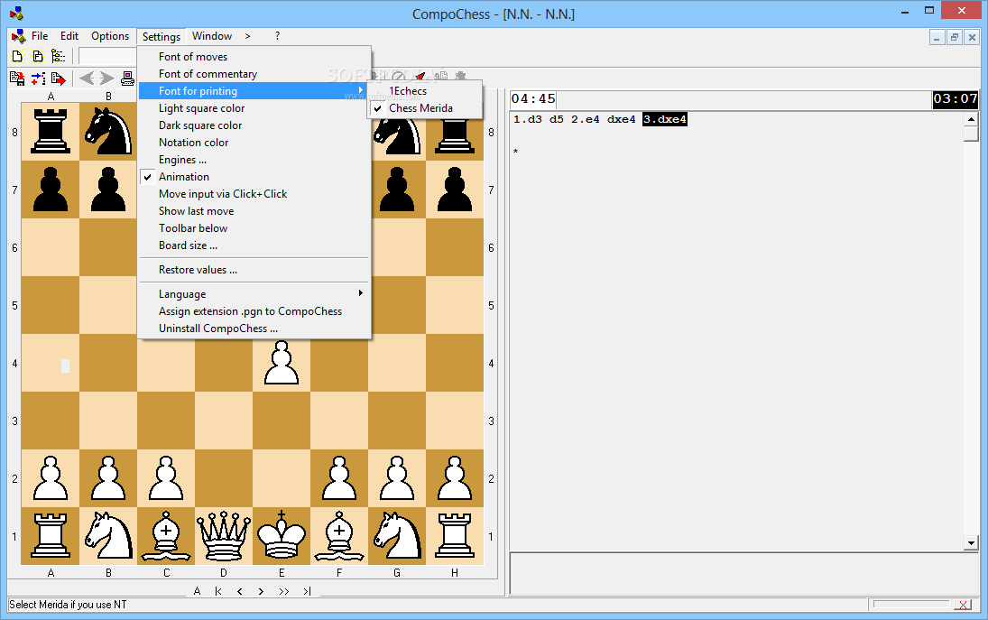
Task: Step back one move with < button
Action: [239, 591]
